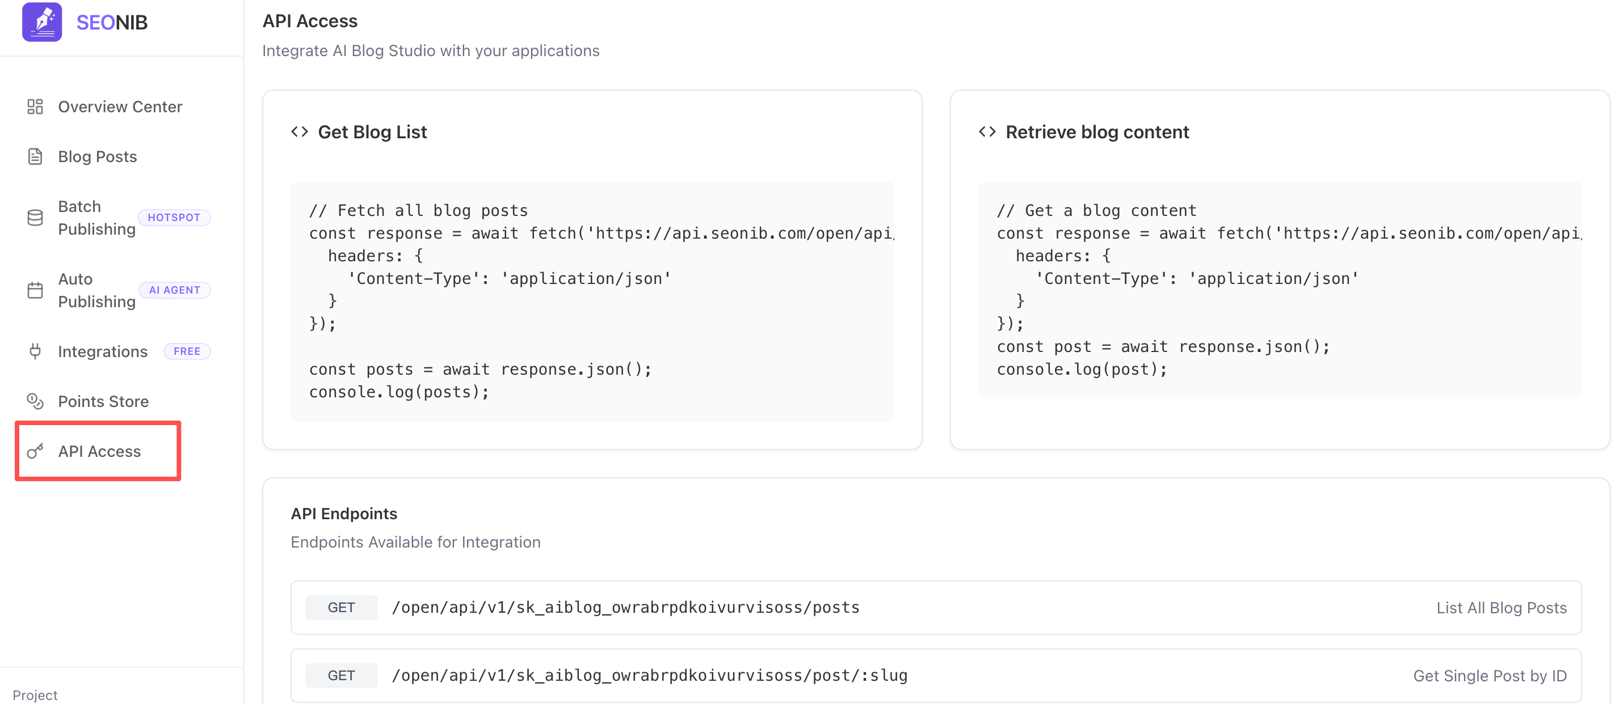This screenshot has width=1615, height=704.
Task: Click the API Access key icon
Action: 35,451
